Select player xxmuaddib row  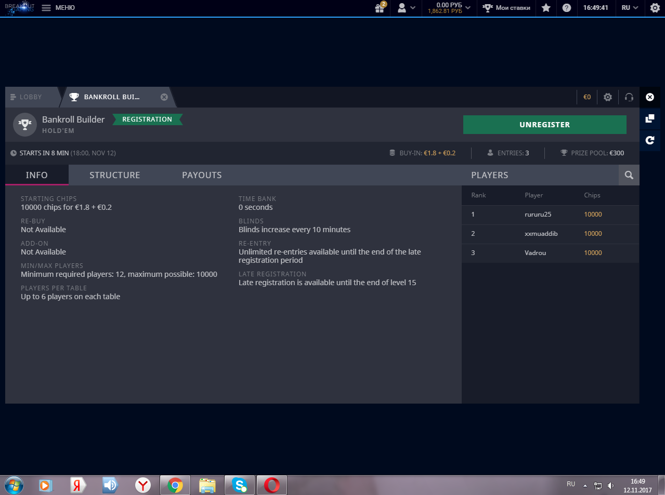pyautogui.click(x=551, y=234)
